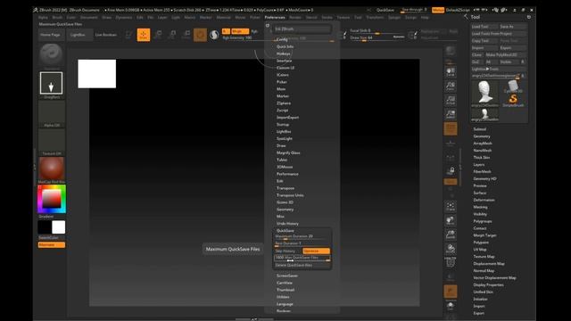Click Make PolyMesh3D button
This screenshot has height=321, width=571.
tap(506, 55)
